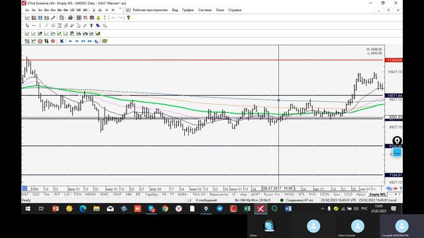Switch to the OZON workspace tab
The width and height of the screenshot is (424, 238).
pos(324,194)
